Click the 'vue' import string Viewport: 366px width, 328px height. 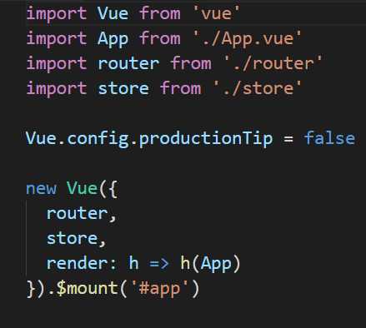click(x=216, y=13)
